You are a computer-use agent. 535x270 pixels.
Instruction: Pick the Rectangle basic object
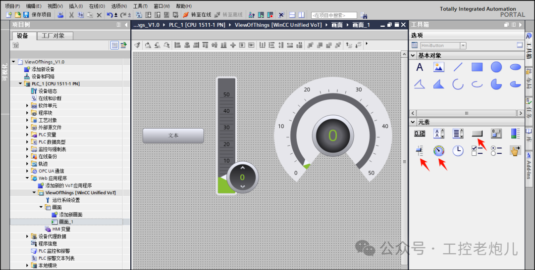point(477,67)
